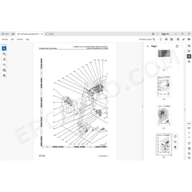Viewport: 192px width, 192px height.
Task: Click the 20-226 page label text
Action: [x=42, y=156]
